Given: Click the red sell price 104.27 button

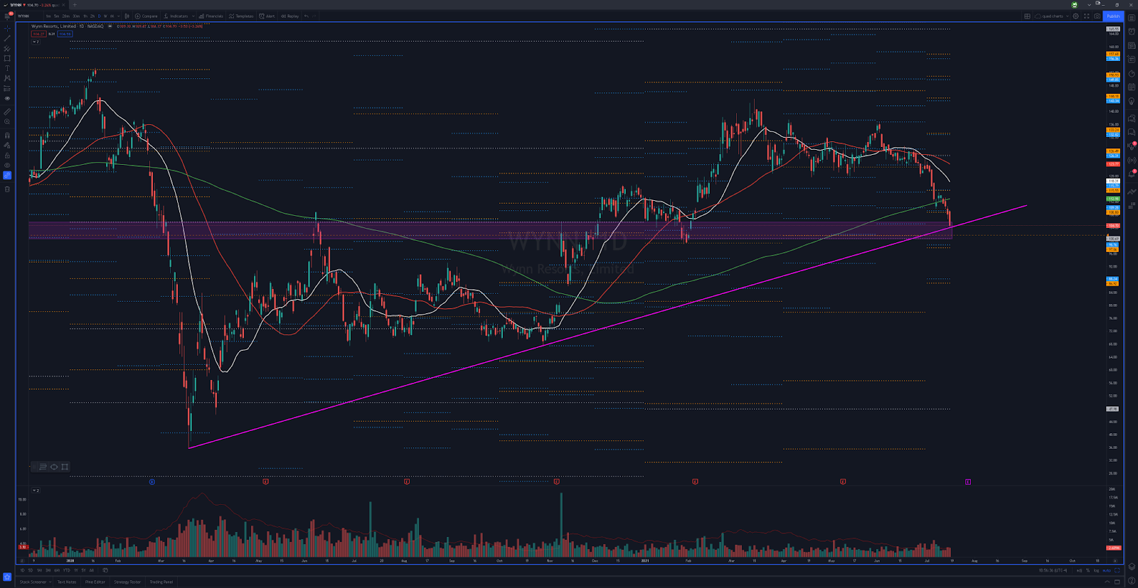Looking at the screenshot, I should 38,34.
